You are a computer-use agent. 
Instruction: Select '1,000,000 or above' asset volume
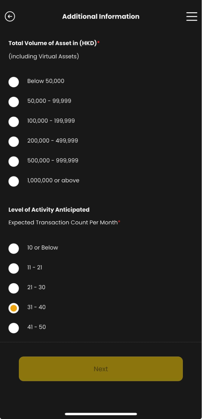coord(14,181)
